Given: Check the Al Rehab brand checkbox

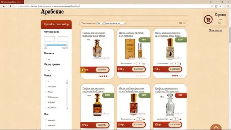Looking at the screenshot, I should 46,102.
